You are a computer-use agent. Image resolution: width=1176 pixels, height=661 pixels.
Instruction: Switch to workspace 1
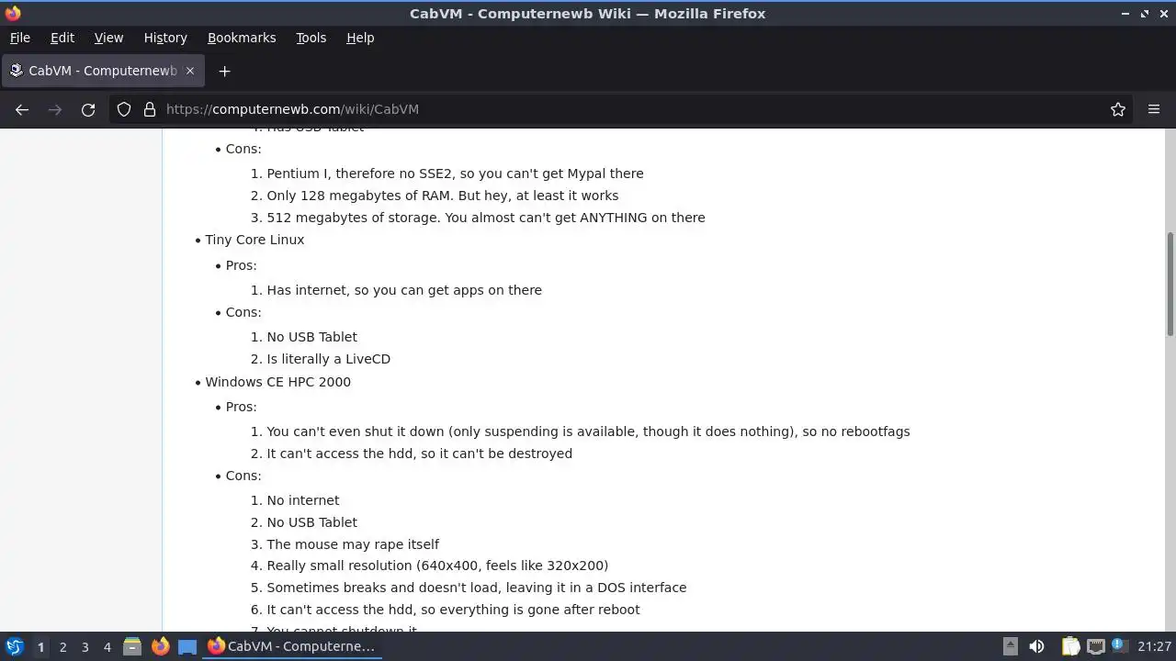click(40, 646)
